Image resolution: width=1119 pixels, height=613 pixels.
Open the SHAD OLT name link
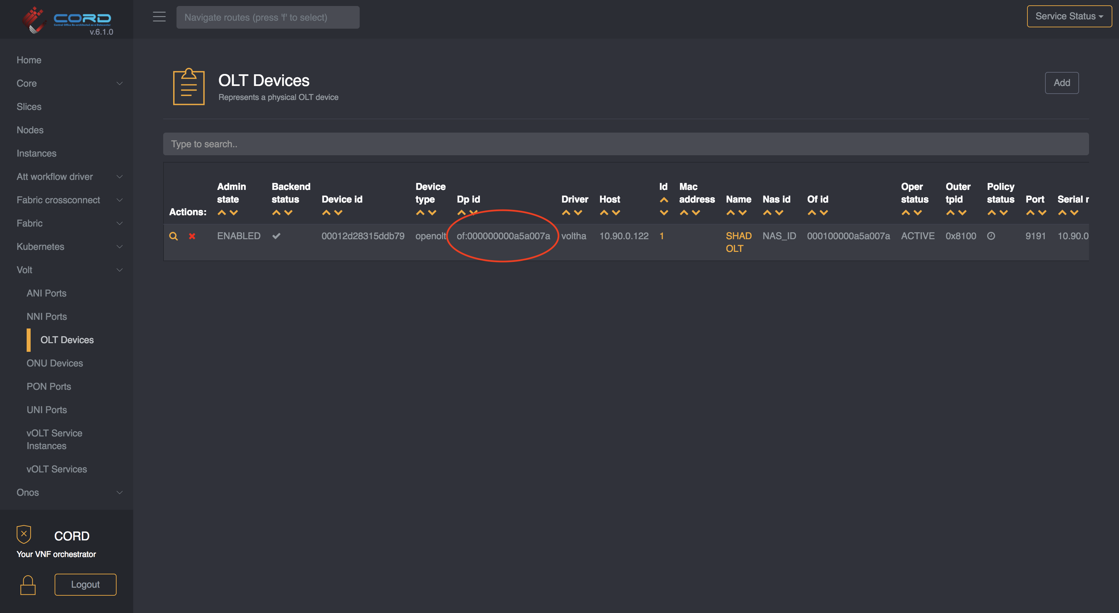pos(738,242)
